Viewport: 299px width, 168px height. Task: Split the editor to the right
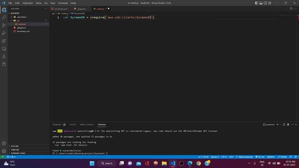tap(291, 8)
